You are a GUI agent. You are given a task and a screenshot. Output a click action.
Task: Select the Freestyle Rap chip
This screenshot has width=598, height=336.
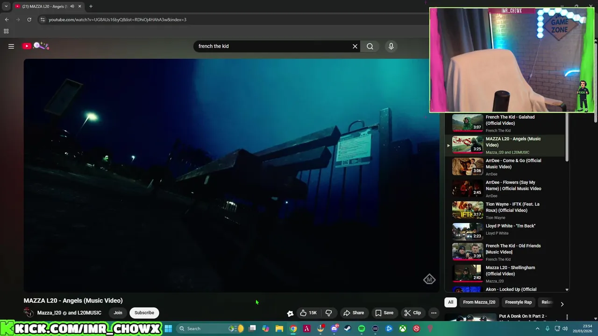pos(518,302)
